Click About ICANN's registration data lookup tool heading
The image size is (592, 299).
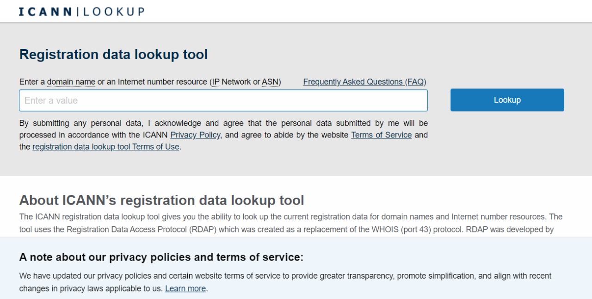[x=161, y=200]
